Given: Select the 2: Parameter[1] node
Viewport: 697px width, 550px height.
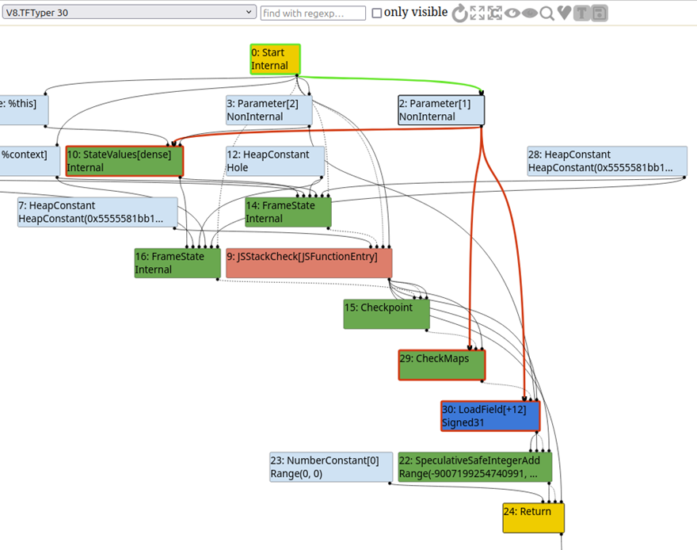Looking at the screenshot, I should (441, 110).
